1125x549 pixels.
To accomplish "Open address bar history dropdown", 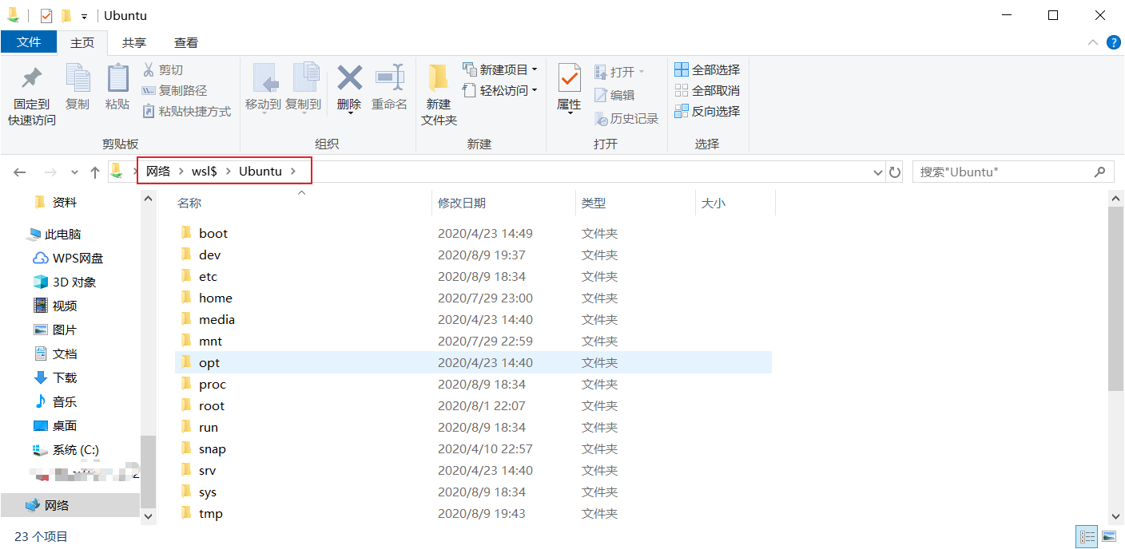I will tap(877, 172).
